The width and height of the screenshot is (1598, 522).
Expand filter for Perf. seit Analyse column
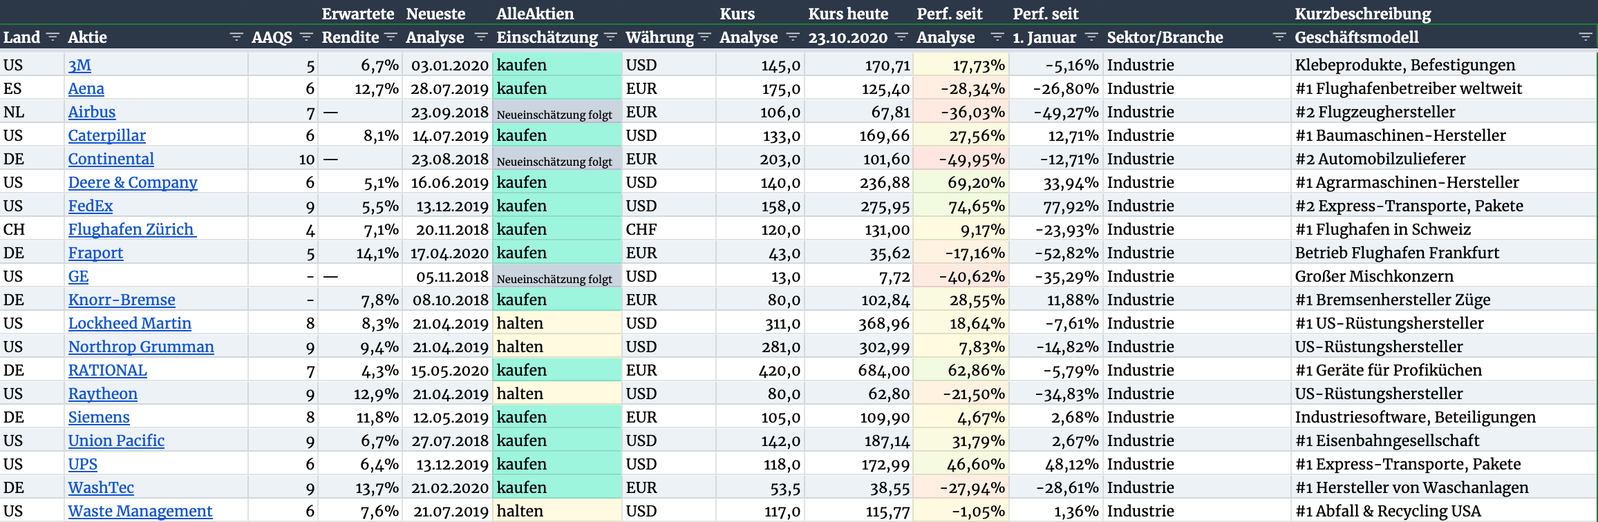coord(997,37)
